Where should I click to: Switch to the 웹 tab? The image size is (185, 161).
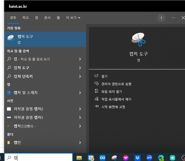[58, 18]
